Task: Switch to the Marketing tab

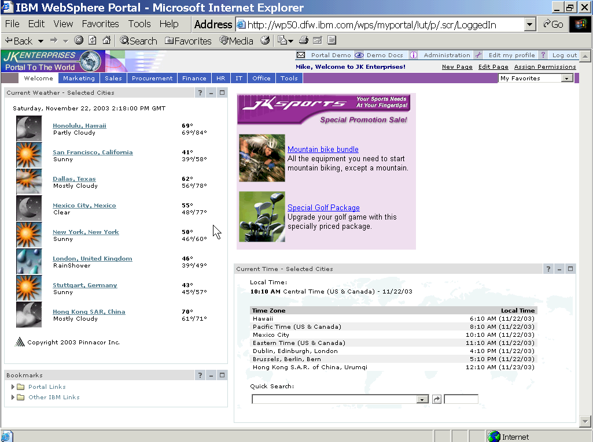Action: pos(79,78)
